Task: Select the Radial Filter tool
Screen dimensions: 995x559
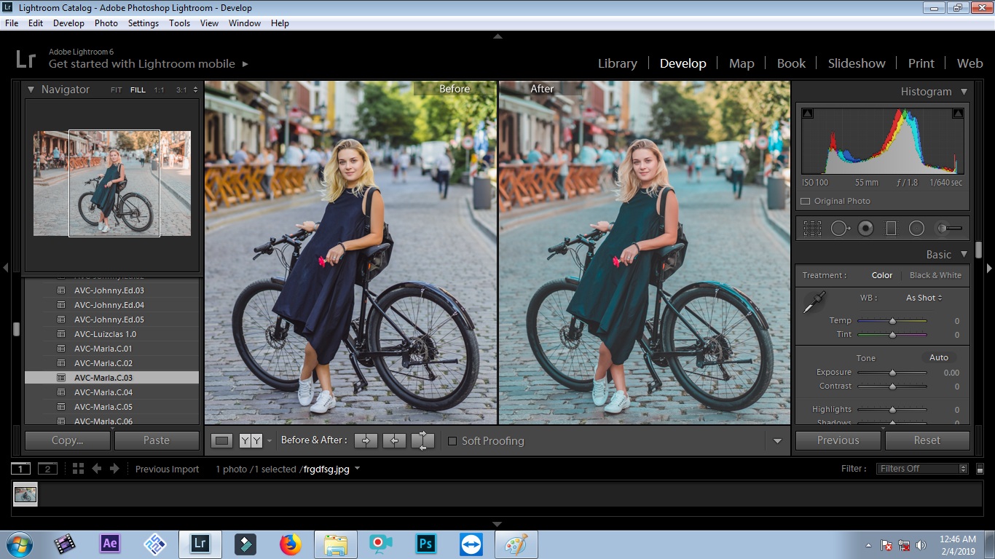Action: [x=916, y=229]
